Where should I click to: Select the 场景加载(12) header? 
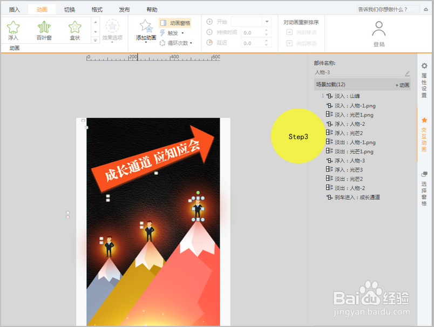pos(362,85)
